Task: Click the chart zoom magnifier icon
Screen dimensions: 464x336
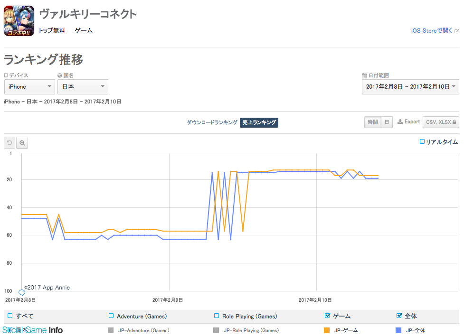Action: pyautogui.click(x=22, y=143)
